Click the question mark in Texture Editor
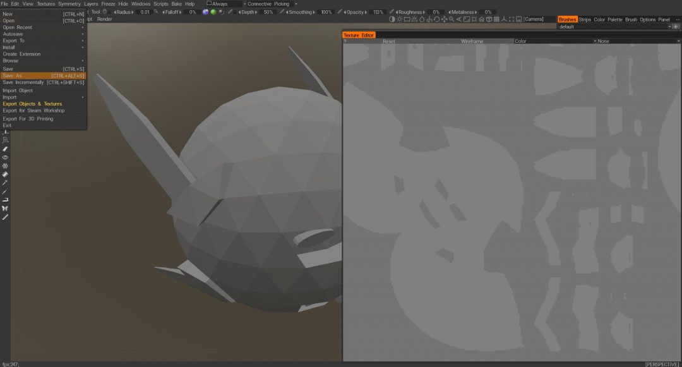The image size is (682, 367). [x=345, y=41]
